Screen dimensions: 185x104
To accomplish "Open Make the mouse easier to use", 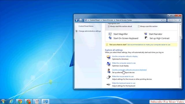I will (x=123, y=76).
